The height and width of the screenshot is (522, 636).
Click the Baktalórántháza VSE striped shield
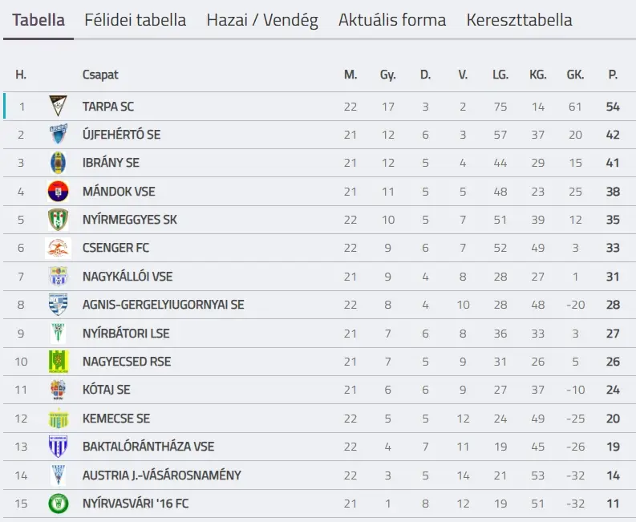58,447
